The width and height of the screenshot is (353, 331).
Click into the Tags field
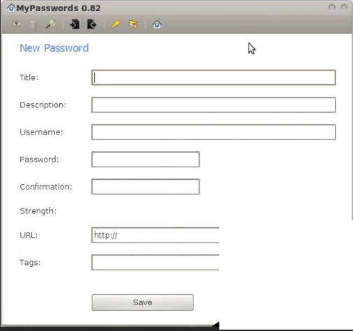[155, 263]
